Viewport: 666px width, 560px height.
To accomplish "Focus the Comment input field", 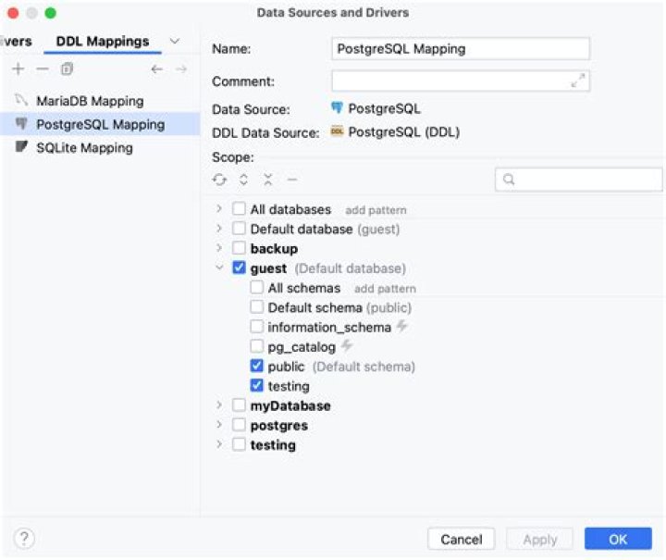I will (x=461, y=81).
